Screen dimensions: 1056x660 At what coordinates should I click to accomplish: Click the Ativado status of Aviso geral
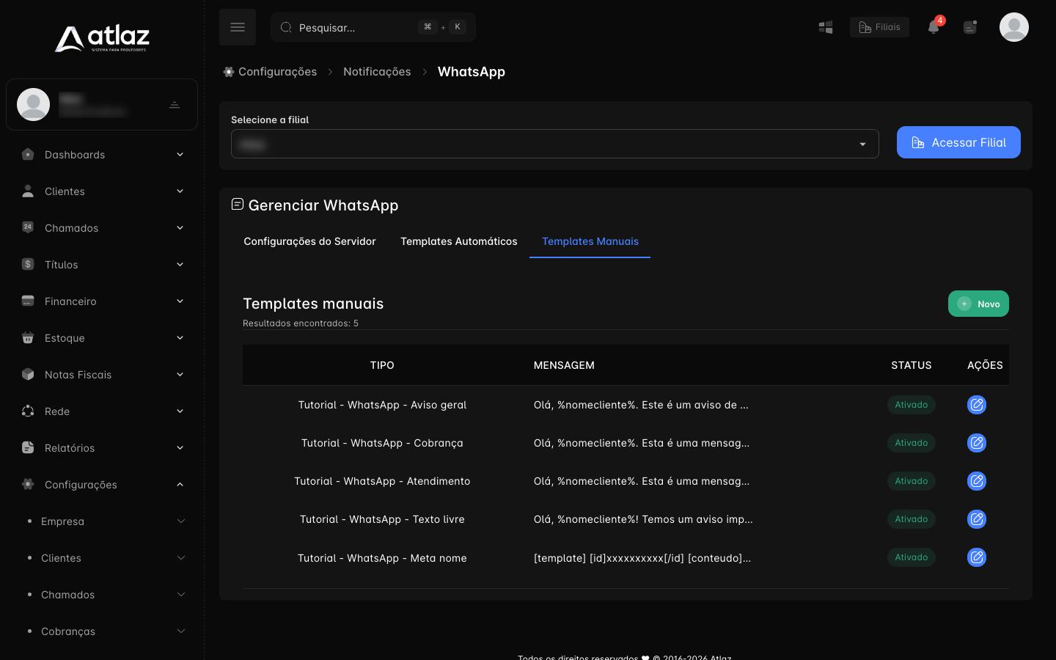[912, 405]
